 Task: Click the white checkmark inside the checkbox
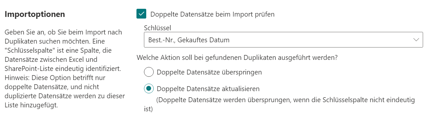[x=142, y=14]
